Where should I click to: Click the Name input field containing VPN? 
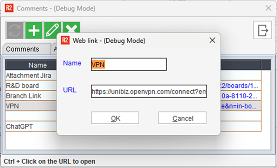(x=129, y=64)
